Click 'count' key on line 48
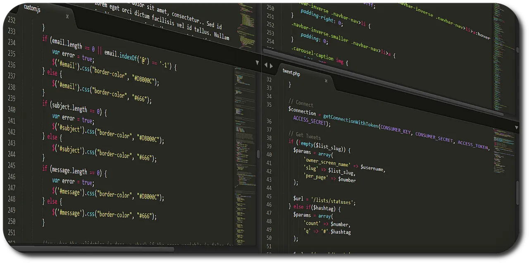Image resolution: width=529 pixels, height=263 pixels. click(312, 223)
